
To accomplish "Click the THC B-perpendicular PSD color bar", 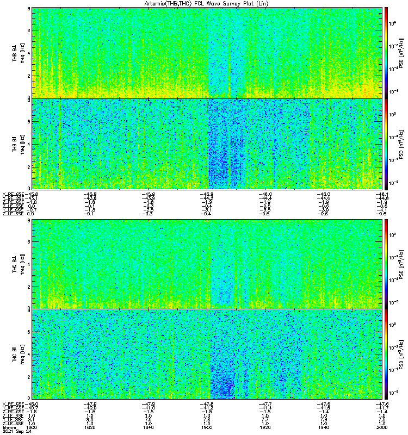I will [386, 264].
